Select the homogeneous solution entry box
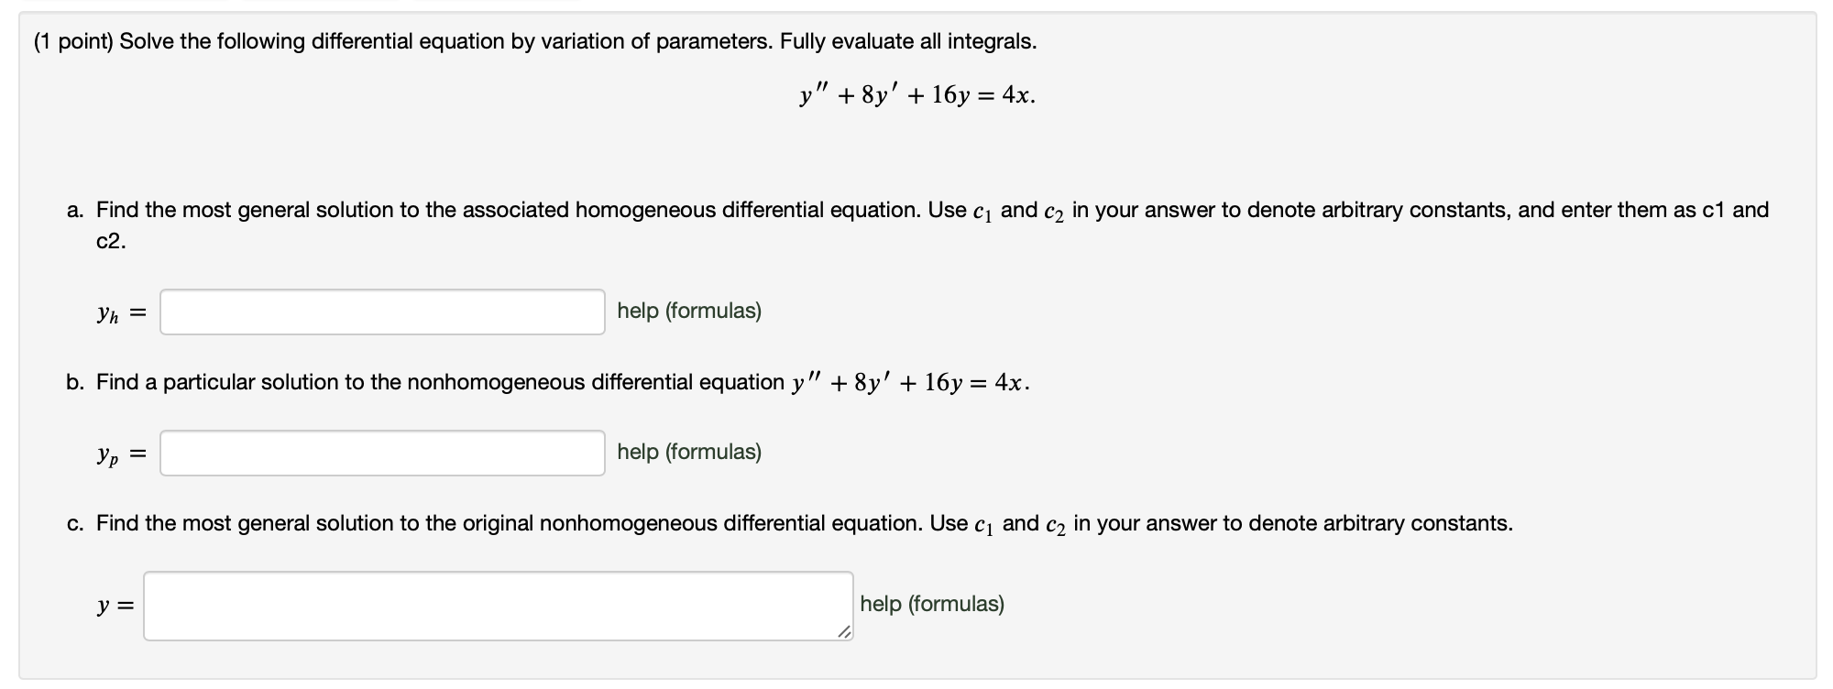This screenshot has width=1833, height=689. pyautogui.click(x=382, y=312)
